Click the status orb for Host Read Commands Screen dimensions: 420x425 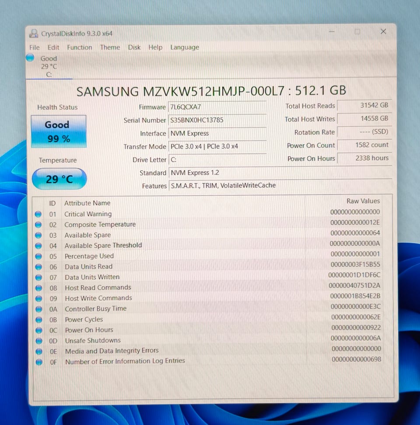pyautogui.click(x=39, y=288)
